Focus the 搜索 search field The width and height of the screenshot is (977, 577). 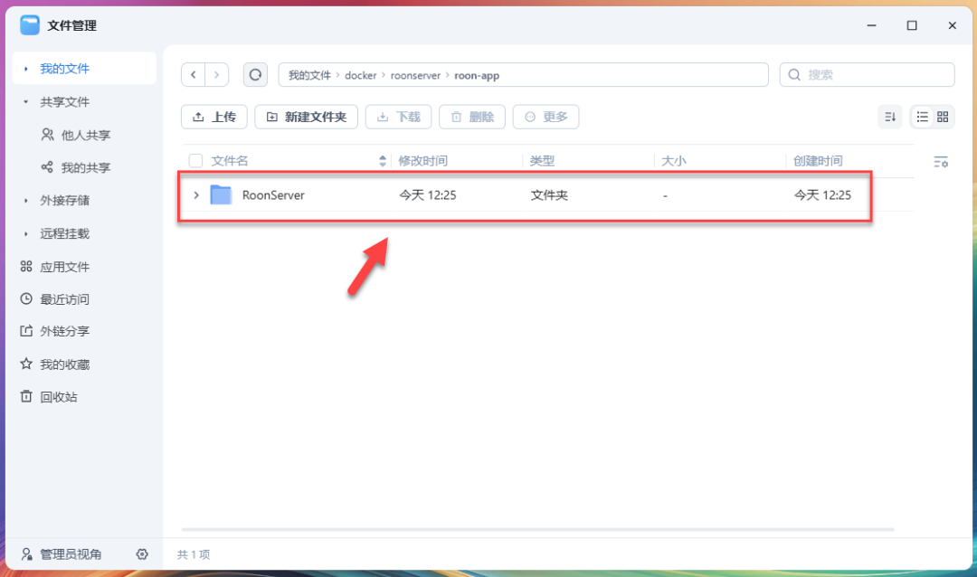click(x=867, y=75)
